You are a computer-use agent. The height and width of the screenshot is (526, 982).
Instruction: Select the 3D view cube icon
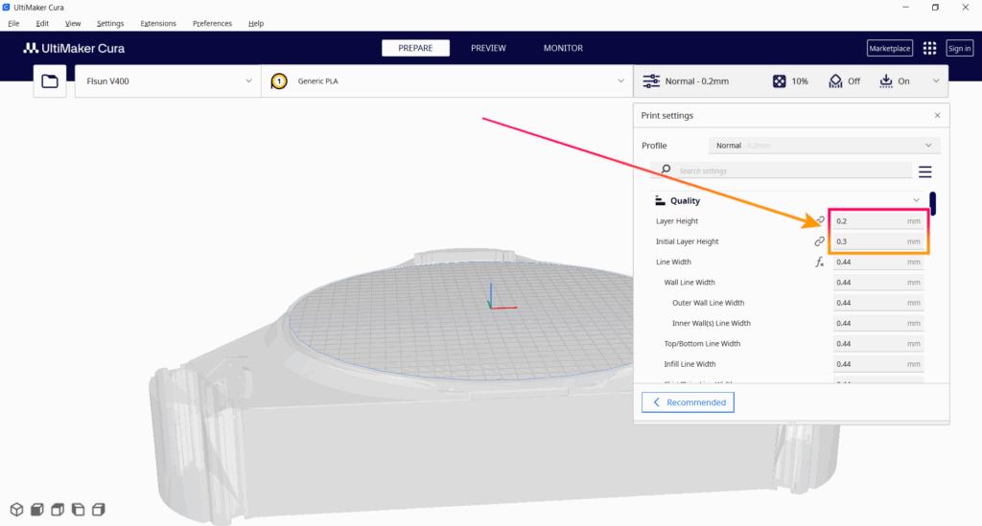coord(17,509)
